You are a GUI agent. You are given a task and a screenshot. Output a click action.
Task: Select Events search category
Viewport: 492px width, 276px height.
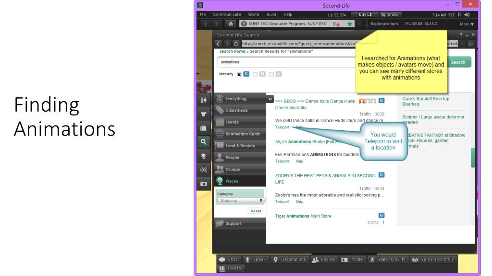click(x=240, y=122)
